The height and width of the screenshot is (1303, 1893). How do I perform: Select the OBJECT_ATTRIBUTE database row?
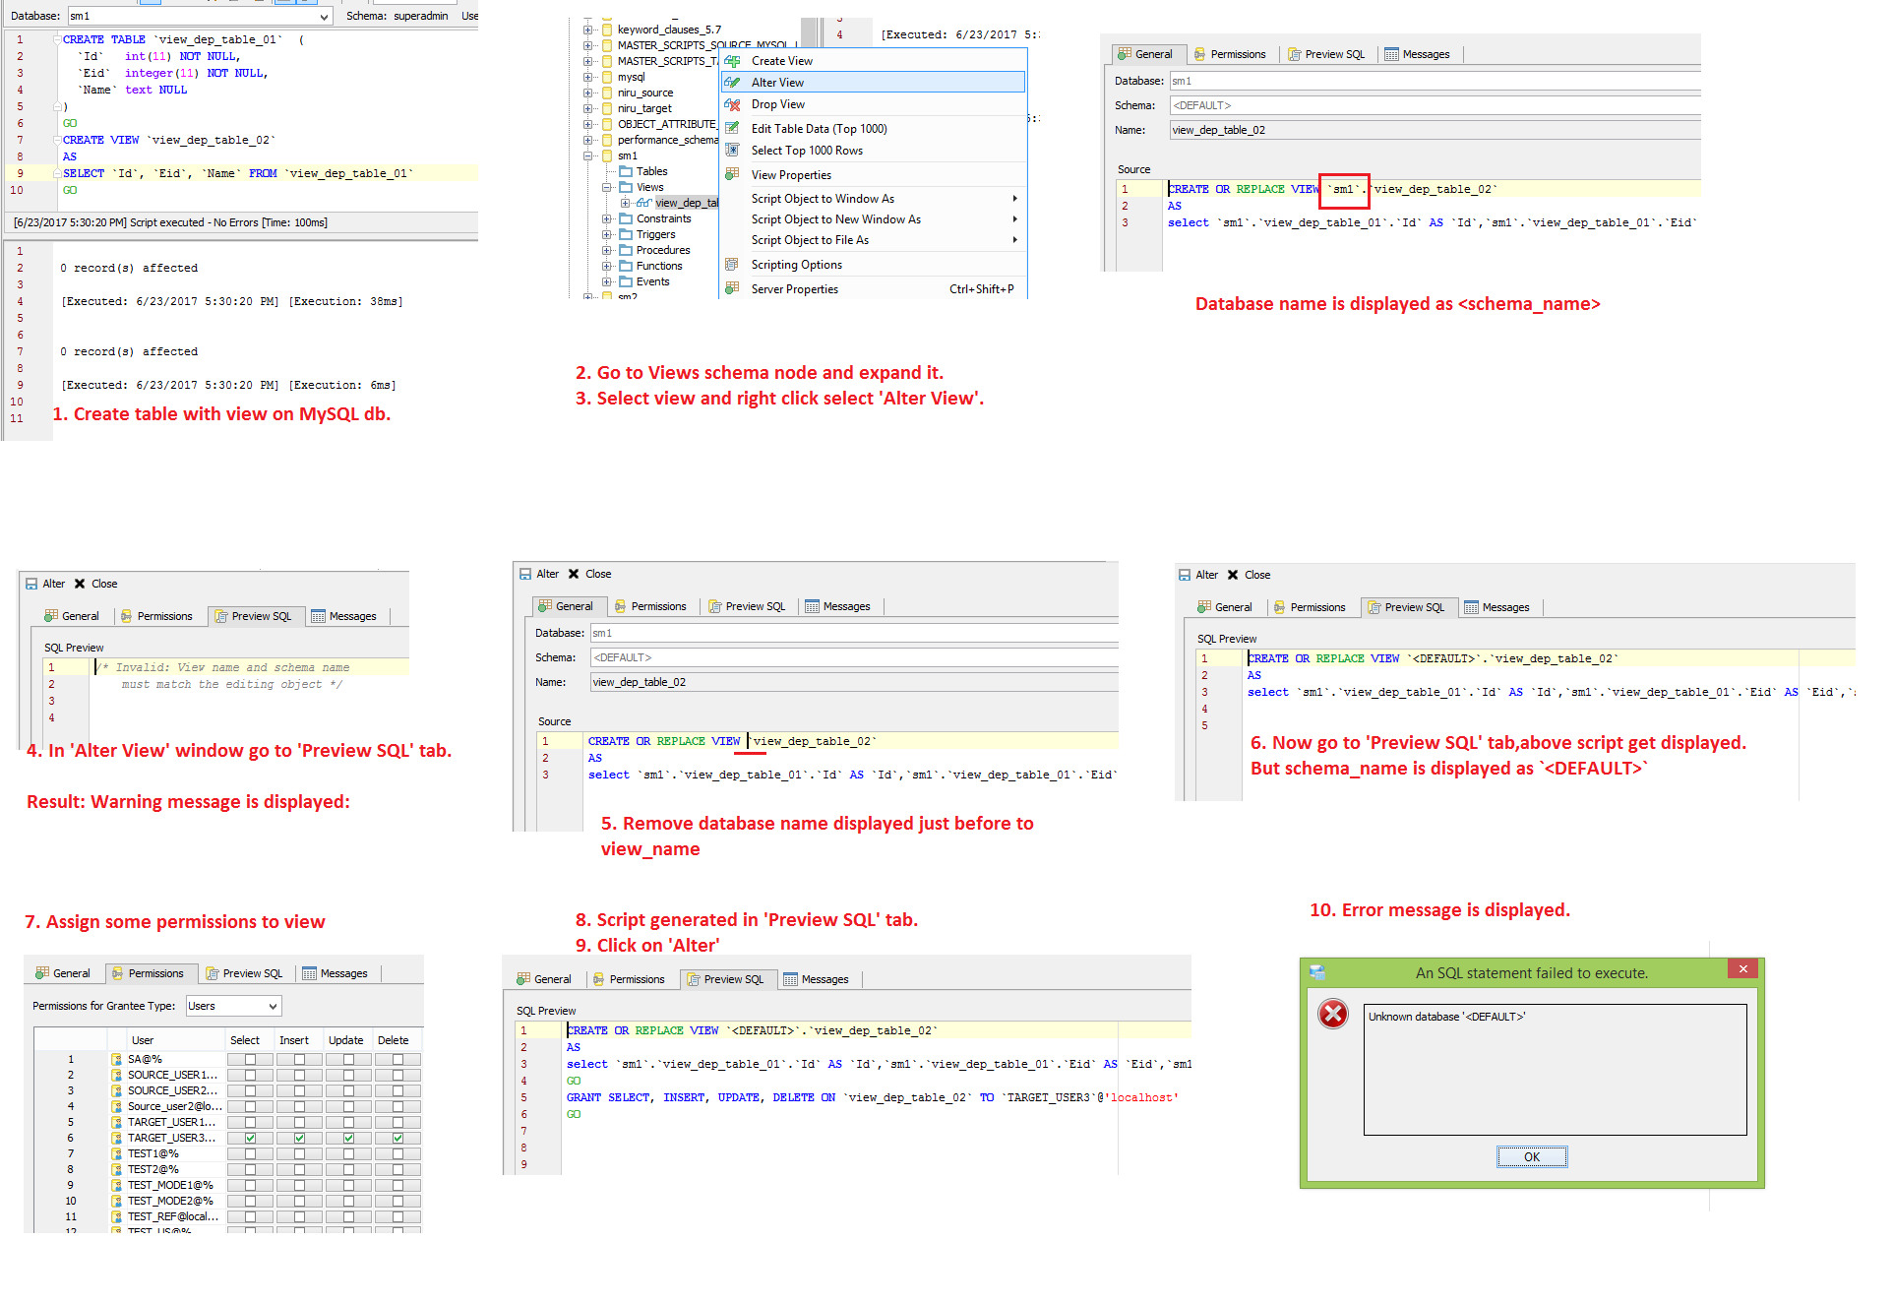click(x=658, y=124)
